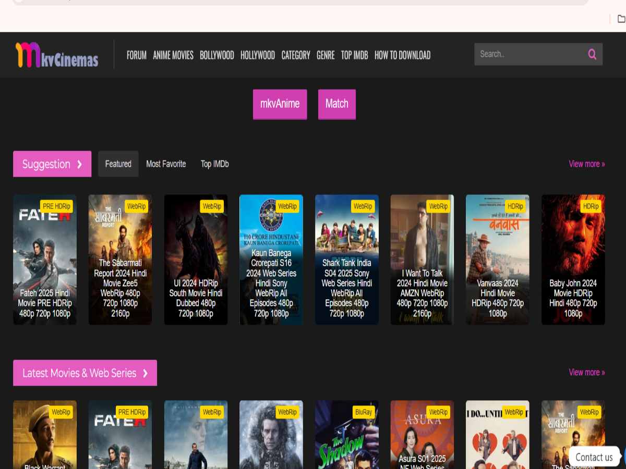The height and width of the screenshot is (469, 626).
Task: Open the ANIME MOVIES menu item
Action: (173, 55)
